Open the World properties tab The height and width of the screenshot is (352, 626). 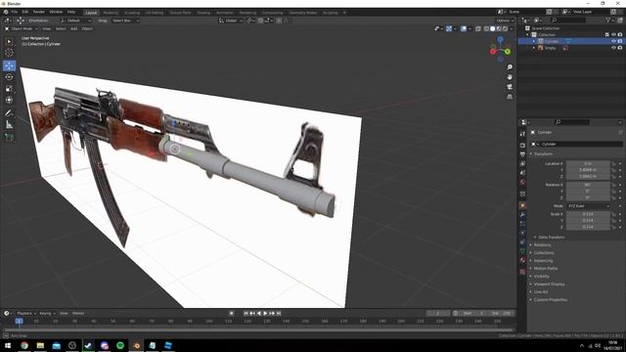[522, 182]
